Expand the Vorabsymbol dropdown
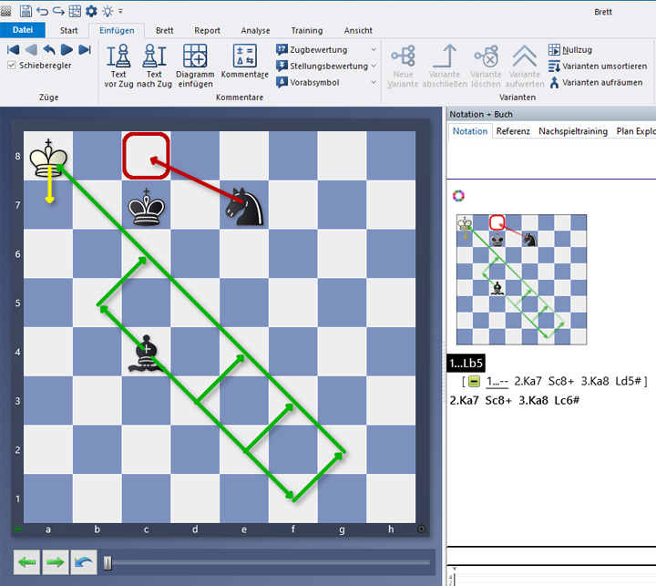Image resolution: width=656 pixels, height=586 pixels. 373,82
